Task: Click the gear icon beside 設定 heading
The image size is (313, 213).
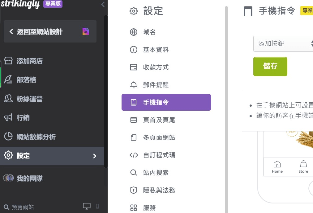Action: (133, 10)
